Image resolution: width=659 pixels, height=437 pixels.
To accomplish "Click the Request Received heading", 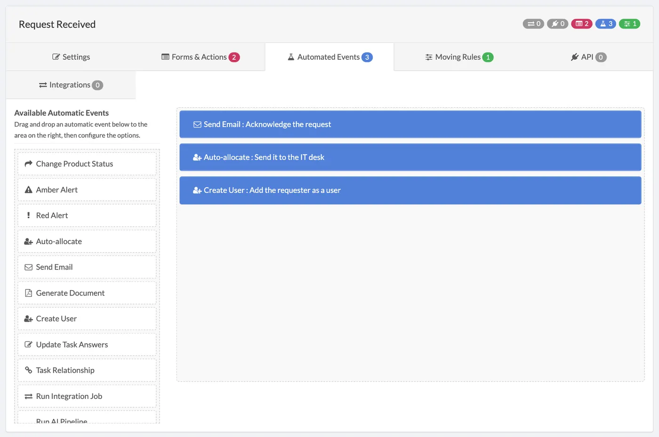I will (57, 24).
